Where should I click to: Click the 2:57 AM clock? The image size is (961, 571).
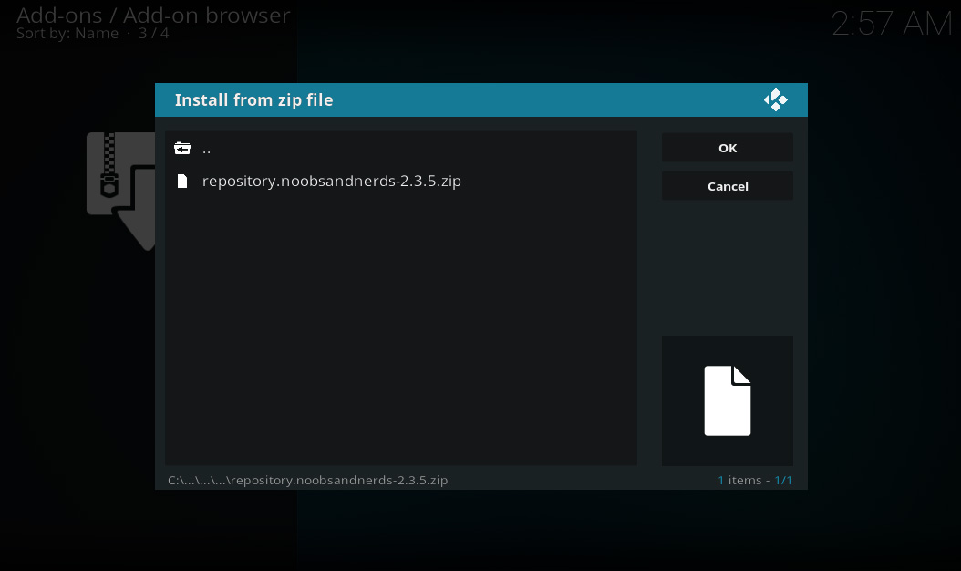tap(892, 24)
